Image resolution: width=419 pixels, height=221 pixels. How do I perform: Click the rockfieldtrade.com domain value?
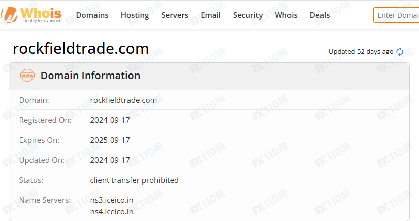pos(123,100)
